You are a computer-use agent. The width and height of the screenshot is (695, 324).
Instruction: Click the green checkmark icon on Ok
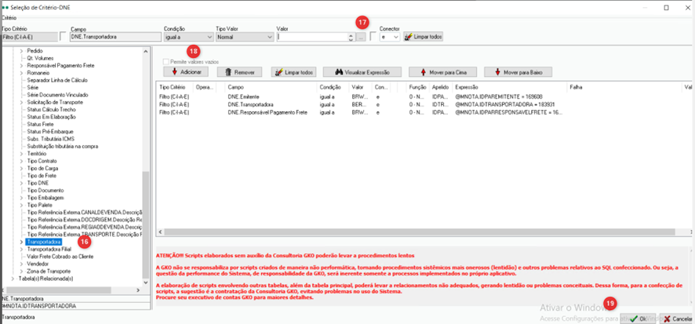[634, 319]
